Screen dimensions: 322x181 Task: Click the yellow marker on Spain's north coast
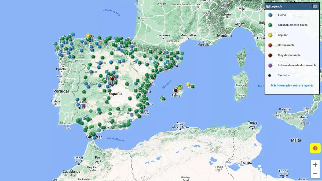[88, 36]
